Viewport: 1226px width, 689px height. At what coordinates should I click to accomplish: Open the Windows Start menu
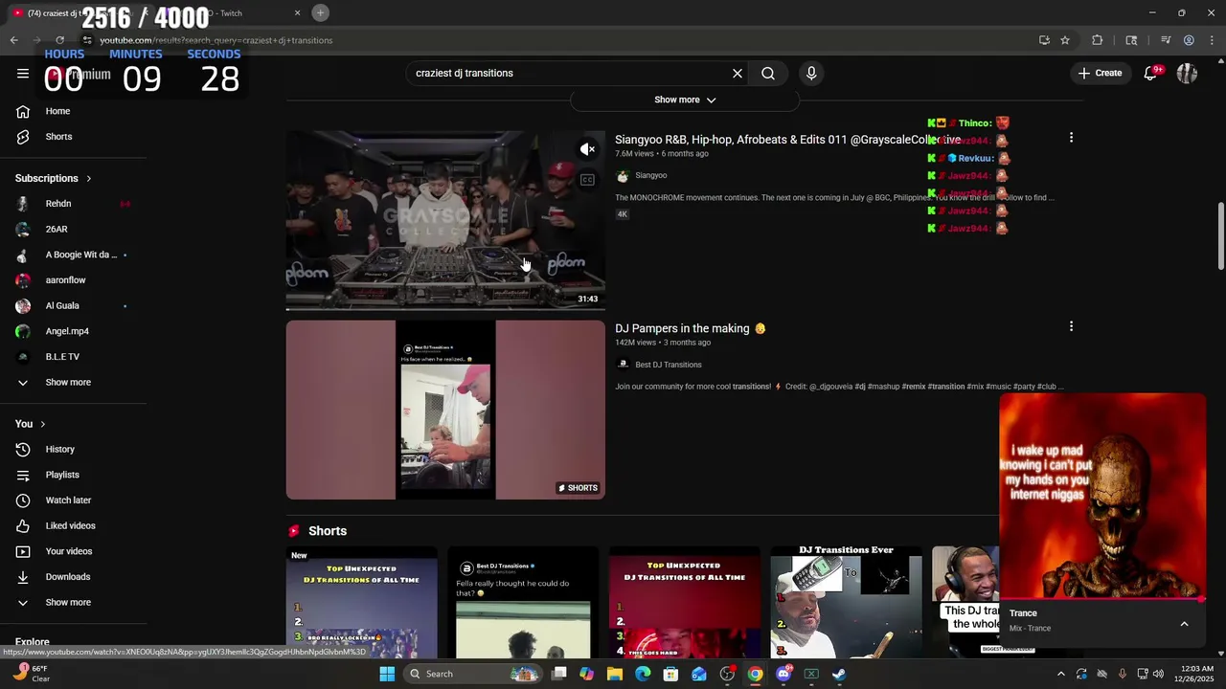coord(387,674)
